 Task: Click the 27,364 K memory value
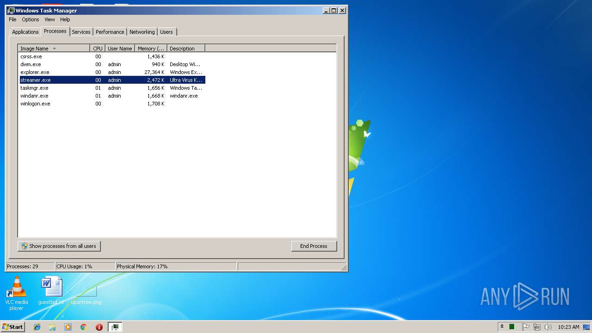tap(154, 72)
